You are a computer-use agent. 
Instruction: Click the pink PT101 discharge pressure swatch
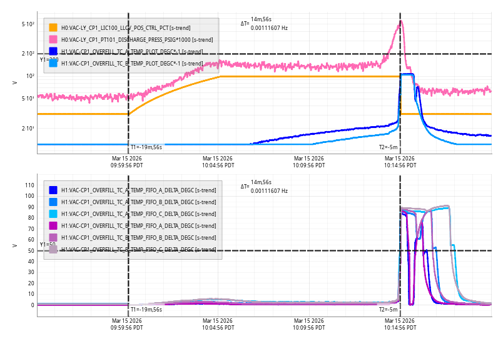click(x=53, y=40)
